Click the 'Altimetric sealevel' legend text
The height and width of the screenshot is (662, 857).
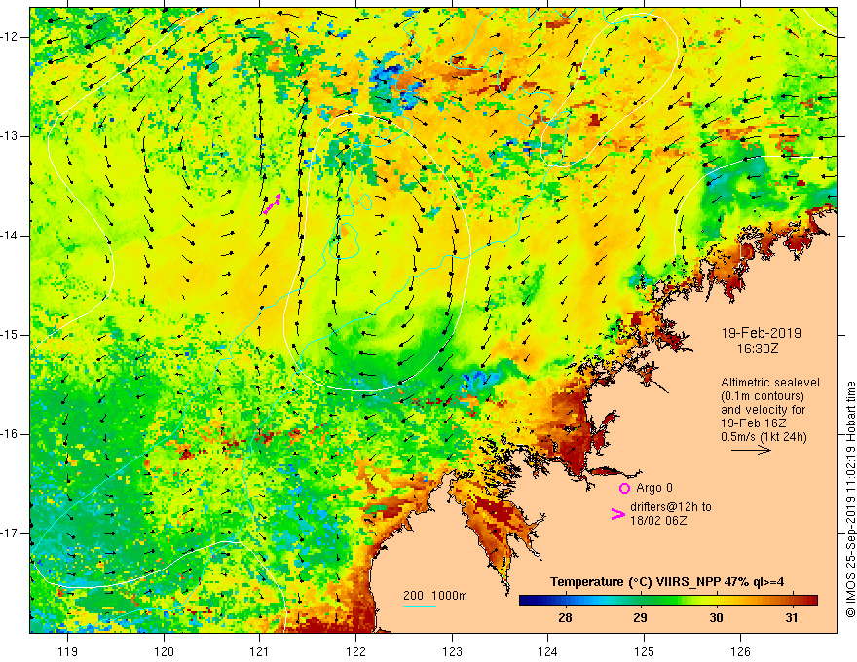click(x=770, y=383)
